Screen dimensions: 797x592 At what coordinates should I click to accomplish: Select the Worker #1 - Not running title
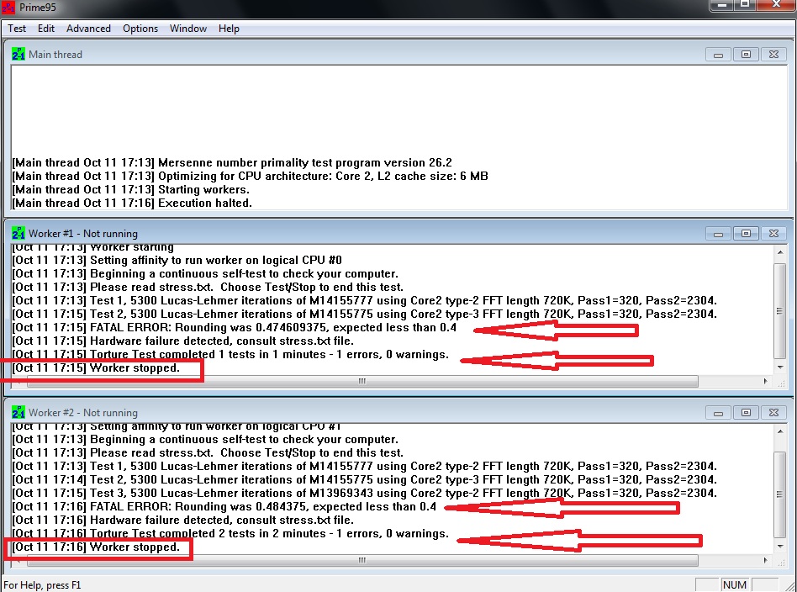tap(83, 234)
